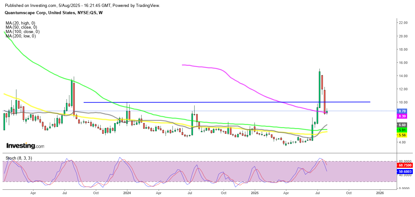The image size is (415, 197).
Task: Select the MA (20, high, 0) indicator label
Action: click(20, 23)
